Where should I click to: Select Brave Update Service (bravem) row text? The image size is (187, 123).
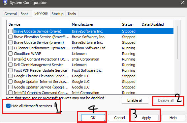tap(39, 42)
